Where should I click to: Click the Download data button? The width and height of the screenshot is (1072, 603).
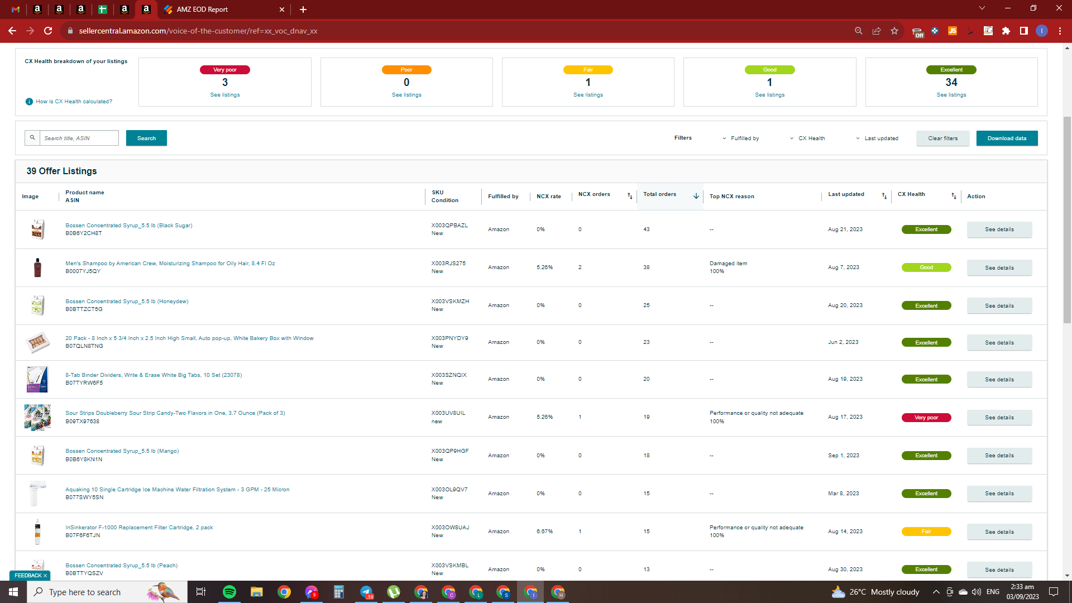pyautogui.click(x=1007, y=138)
